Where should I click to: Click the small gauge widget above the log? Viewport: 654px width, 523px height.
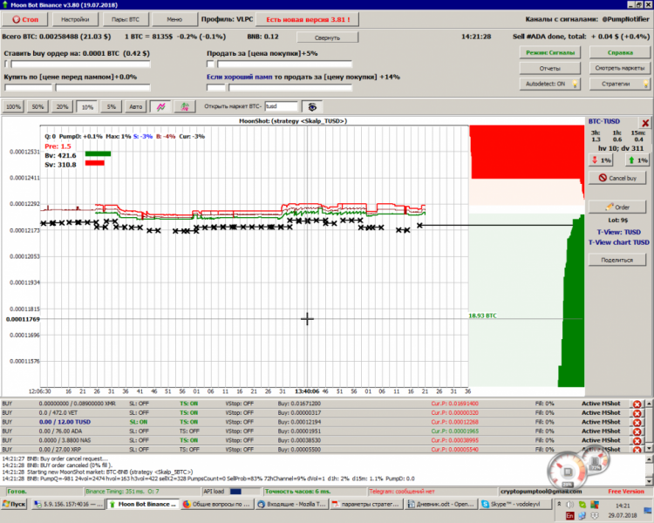pos(595,461)
